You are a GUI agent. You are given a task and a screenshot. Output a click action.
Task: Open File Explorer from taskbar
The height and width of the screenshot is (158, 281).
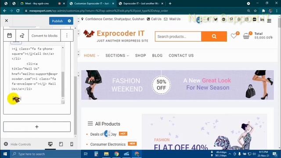click(x=106, y=154)
